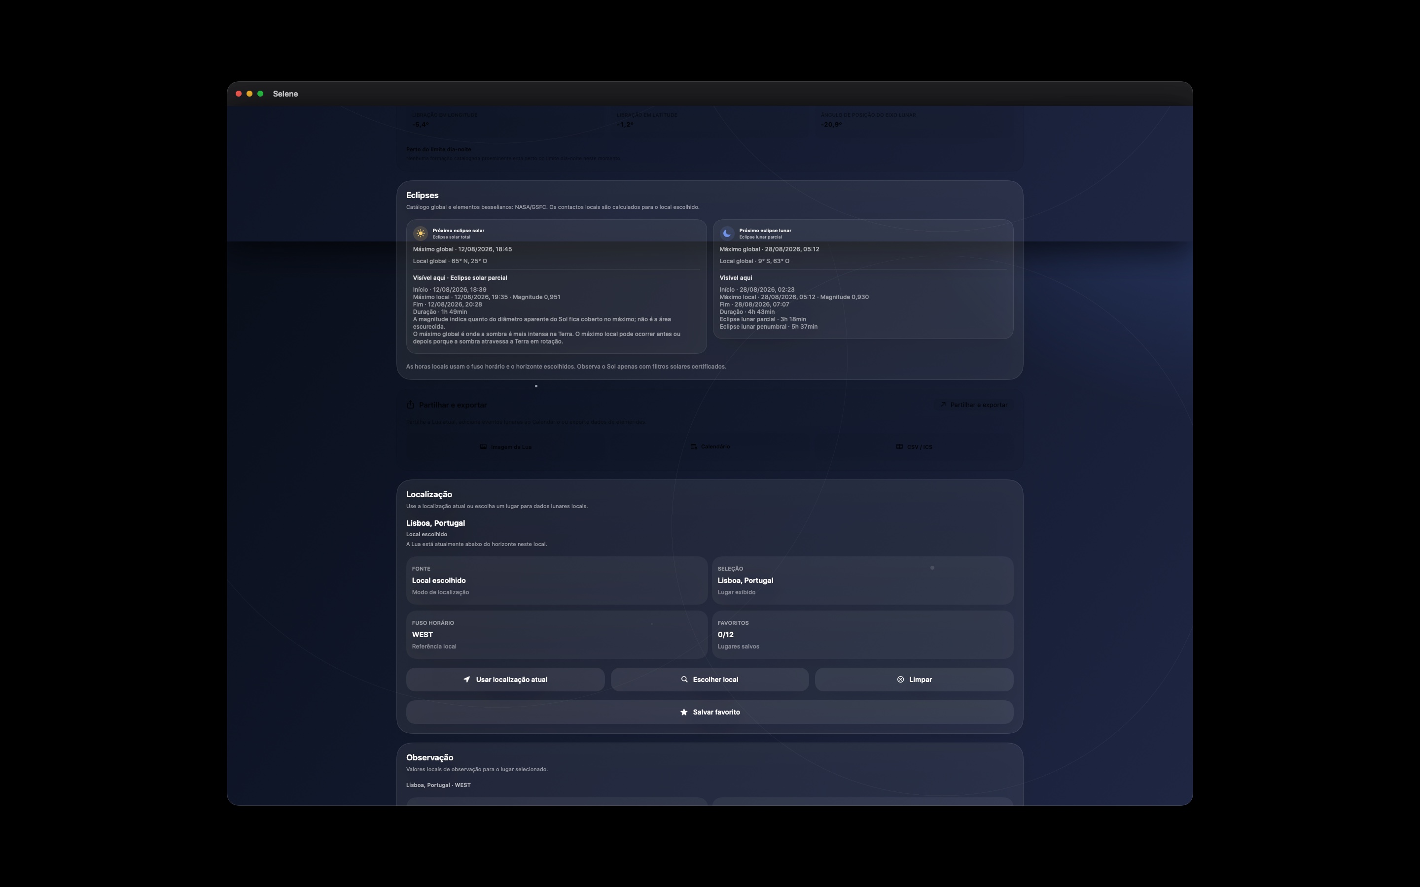Click the lunar Máximo local line with Magnitude 0,930
Viewport: 1420px width, 887px height.
794,297
